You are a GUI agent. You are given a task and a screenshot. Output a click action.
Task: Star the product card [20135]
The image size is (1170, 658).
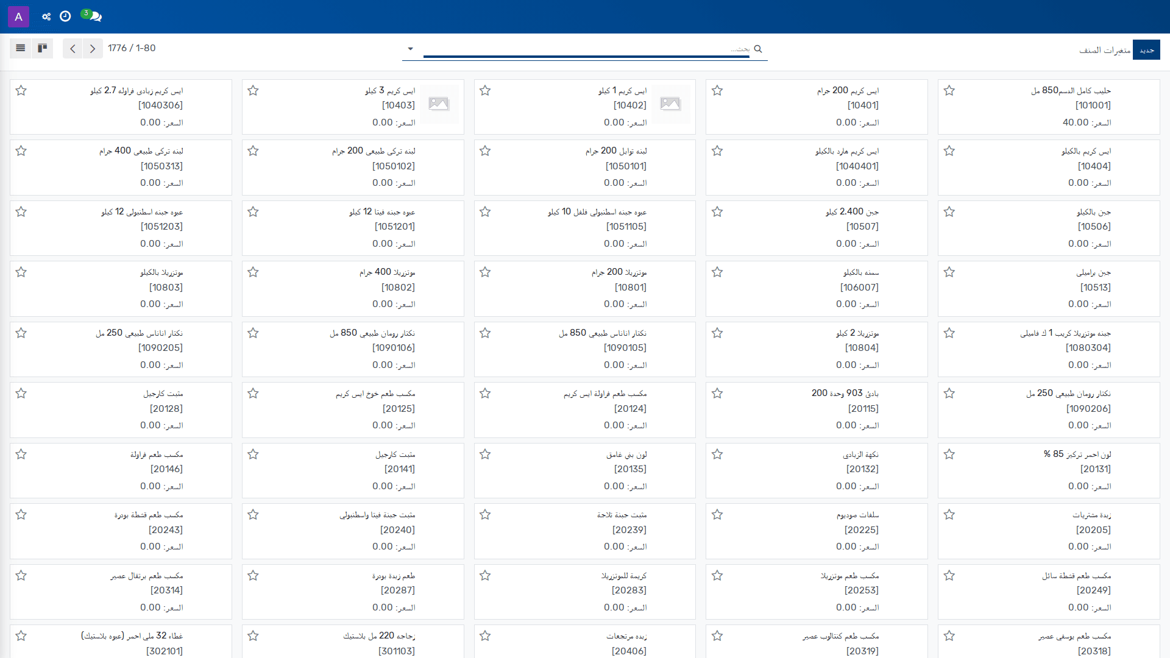click(x=485, y=455)
